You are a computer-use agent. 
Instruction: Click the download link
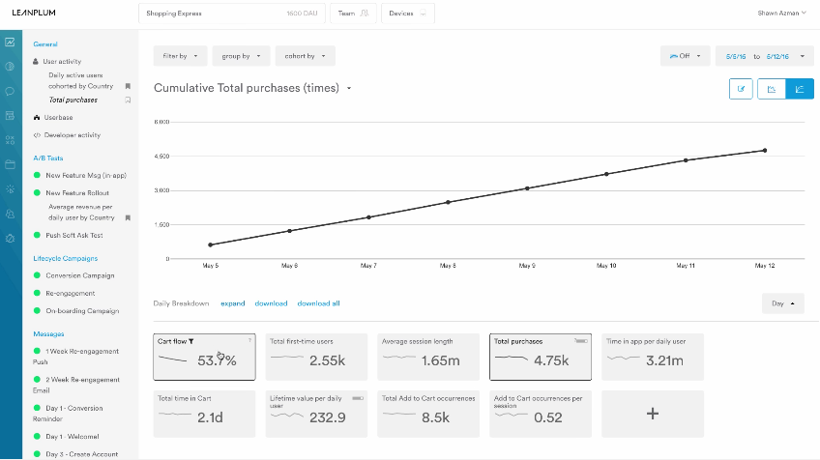[x=271, y=303]
